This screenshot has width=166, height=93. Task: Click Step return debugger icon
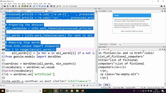[42, 6]
